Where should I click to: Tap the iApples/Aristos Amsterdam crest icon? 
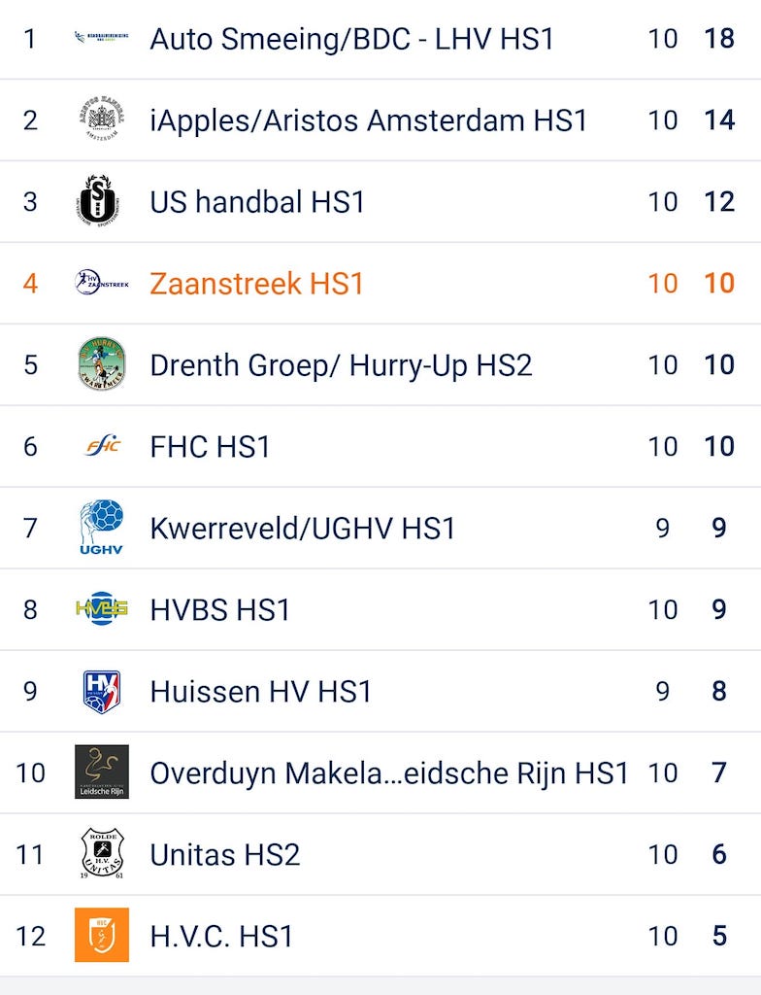(x=101, y=120)
